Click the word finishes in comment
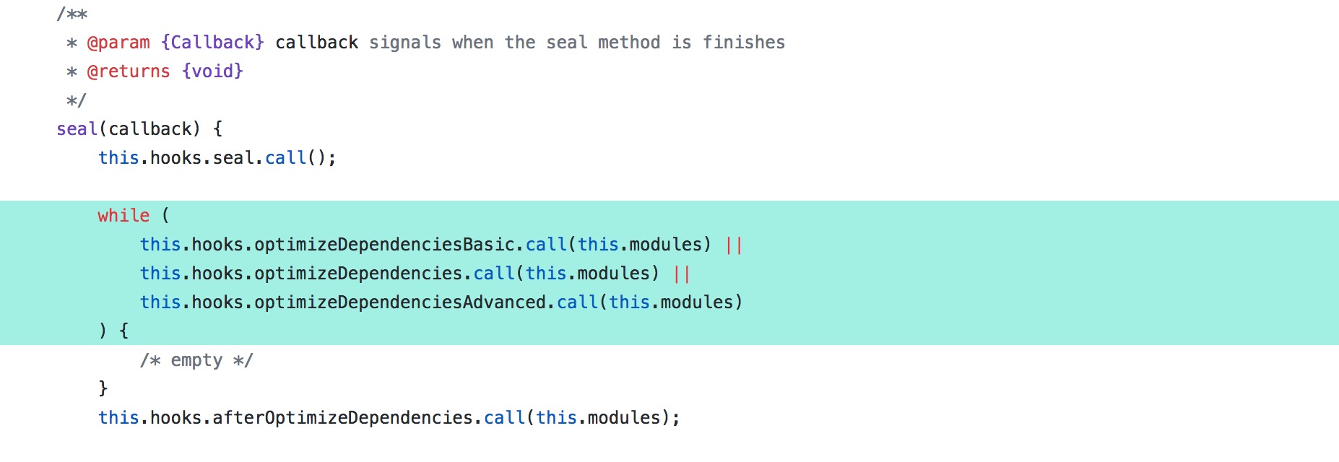Image resolution: width=1339 pixels, height=462 pixels. pyautogui.click(x=744, y=43)
